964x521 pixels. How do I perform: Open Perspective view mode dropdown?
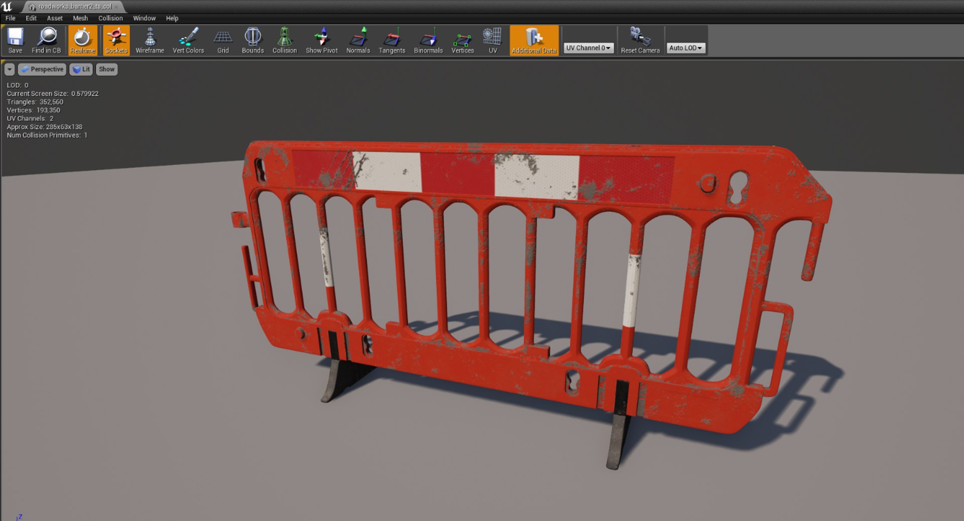[x=42, y=69]
